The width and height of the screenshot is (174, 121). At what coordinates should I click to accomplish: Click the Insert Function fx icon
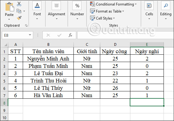click(70, 35)
